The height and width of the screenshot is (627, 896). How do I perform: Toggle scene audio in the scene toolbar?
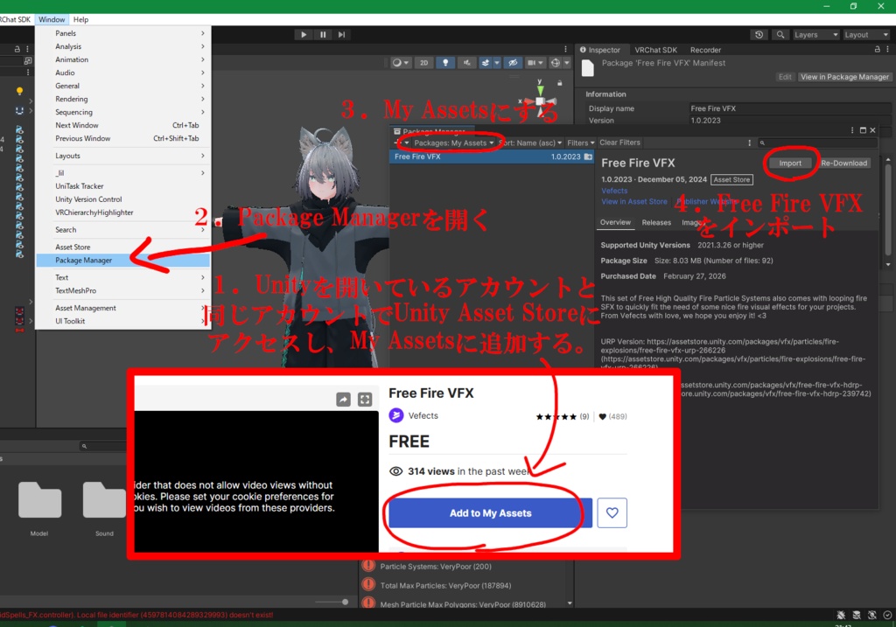tap(467, 63)
